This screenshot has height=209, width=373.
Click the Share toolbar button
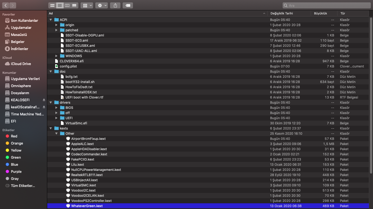coord(115,5)
